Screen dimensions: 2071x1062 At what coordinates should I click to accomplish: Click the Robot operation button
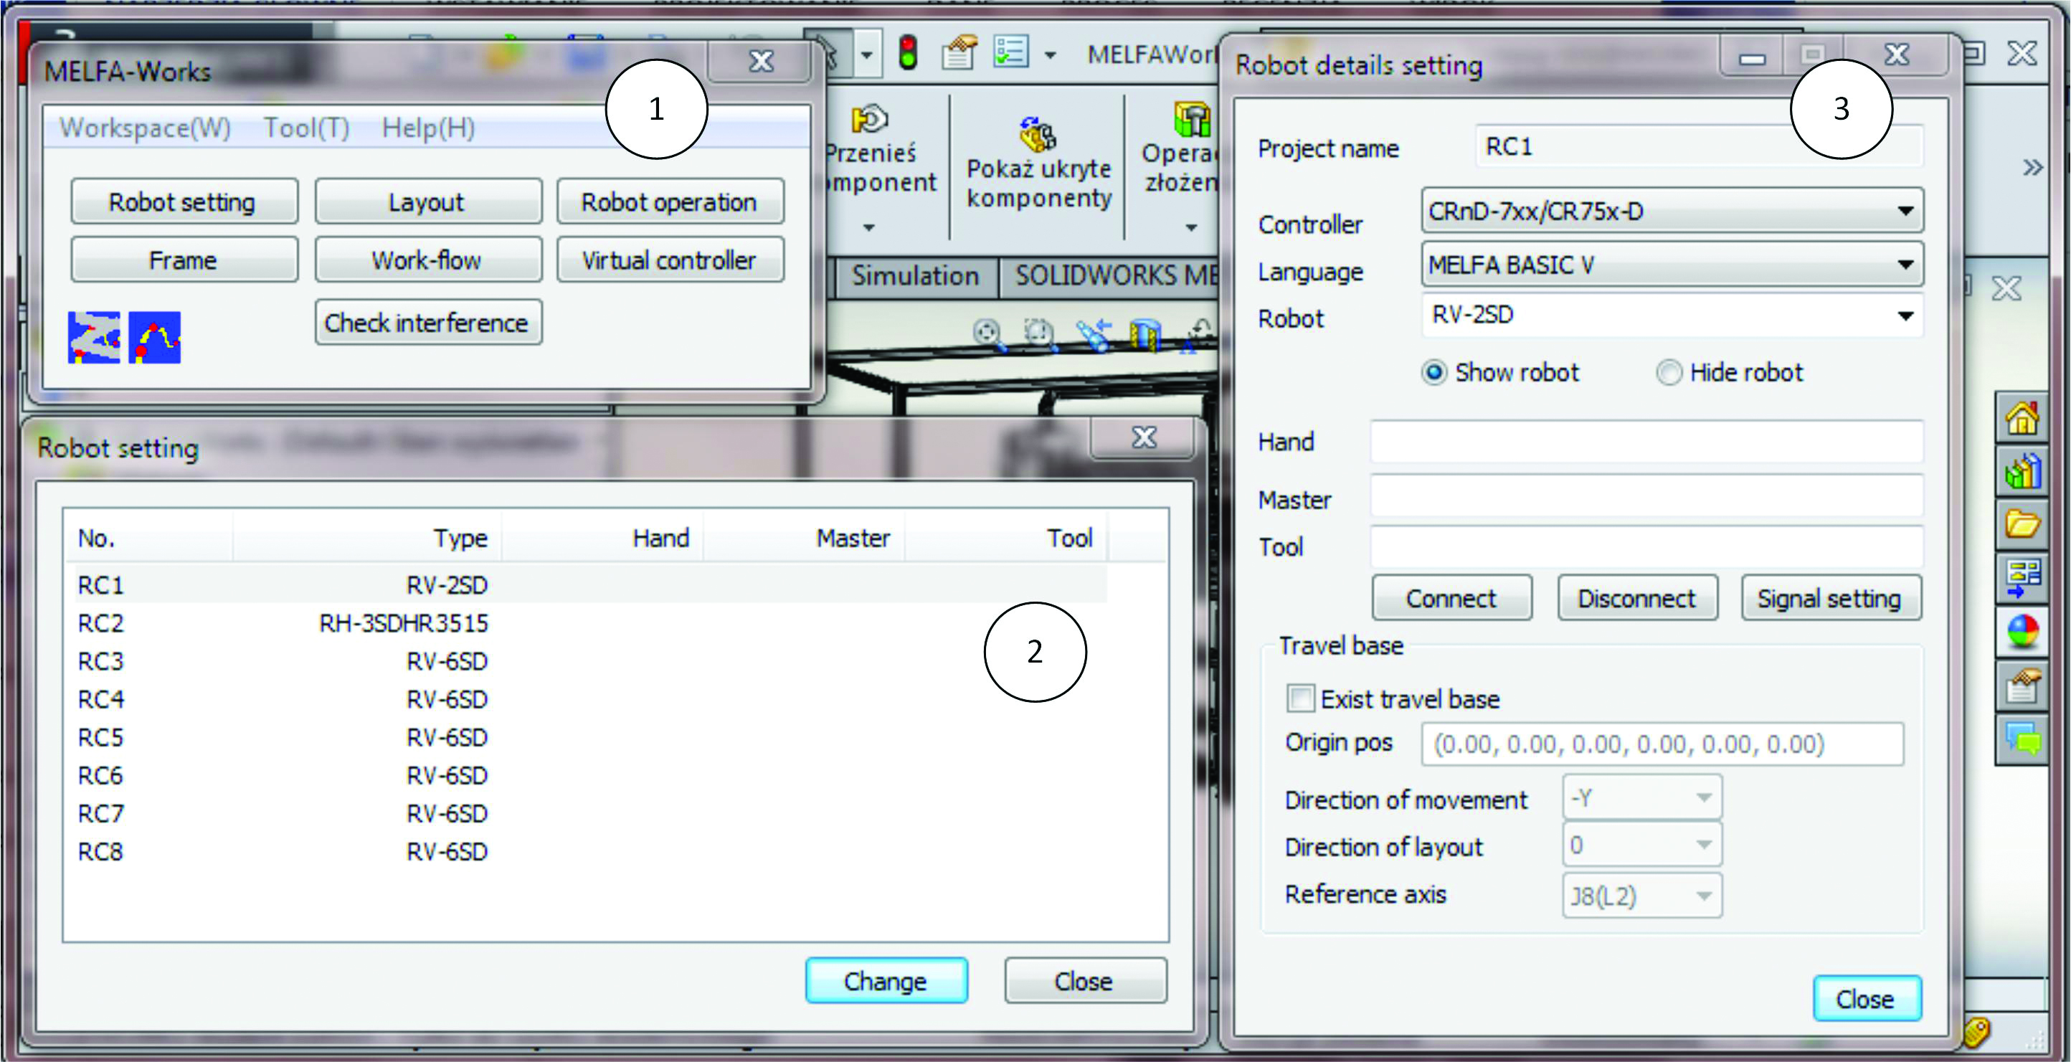(670, 202)
